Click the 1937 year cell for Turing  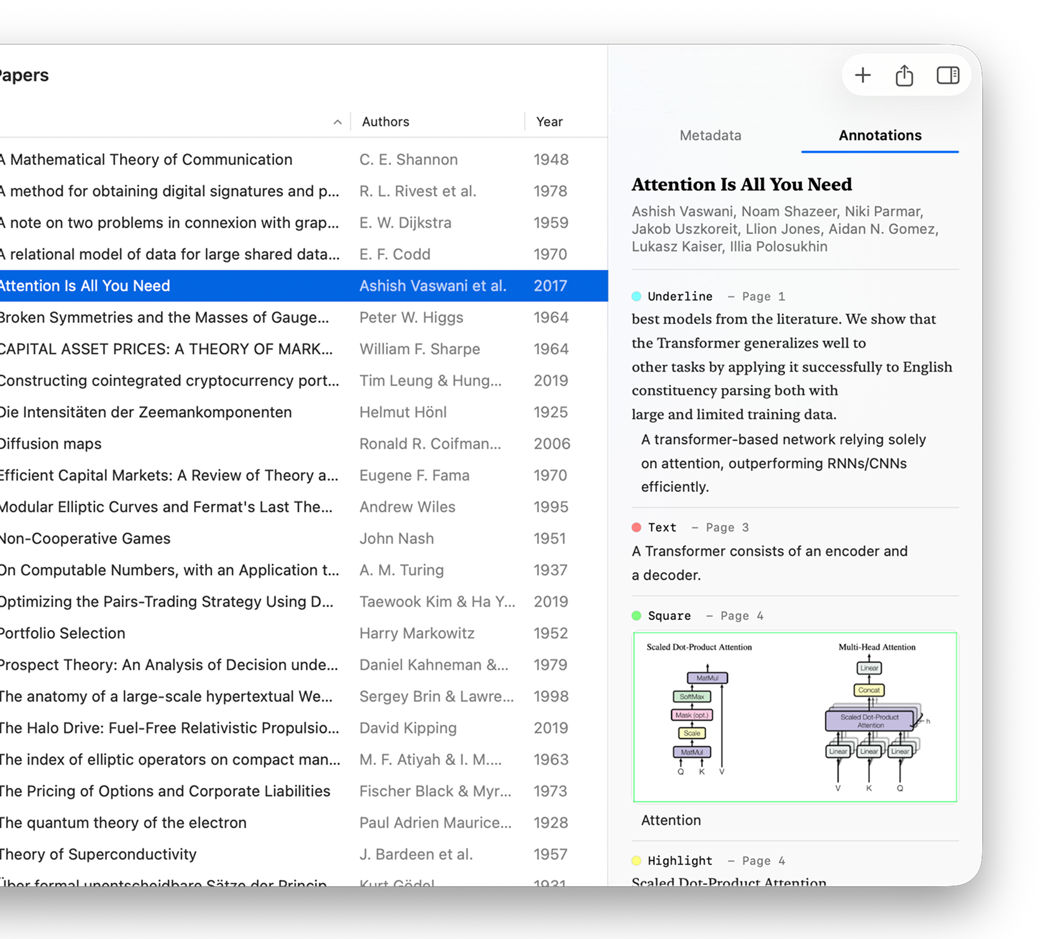(550, 570)
